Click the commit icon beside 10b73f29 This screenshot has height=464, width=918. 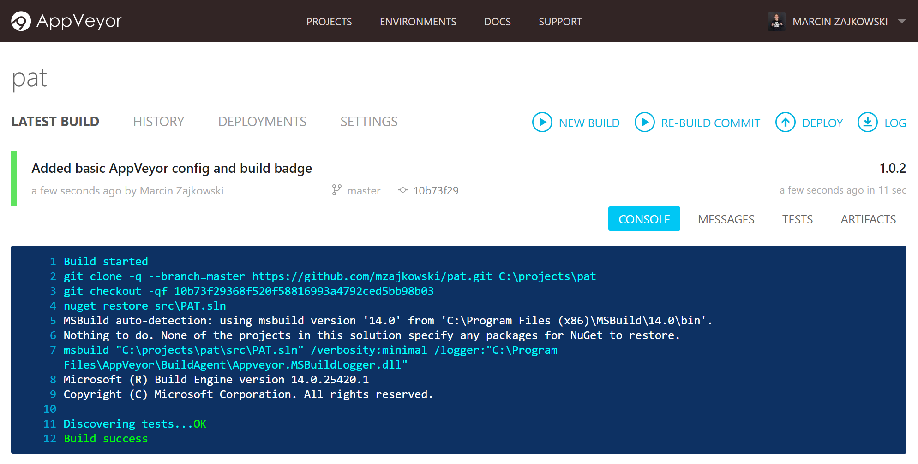[403, 190]
